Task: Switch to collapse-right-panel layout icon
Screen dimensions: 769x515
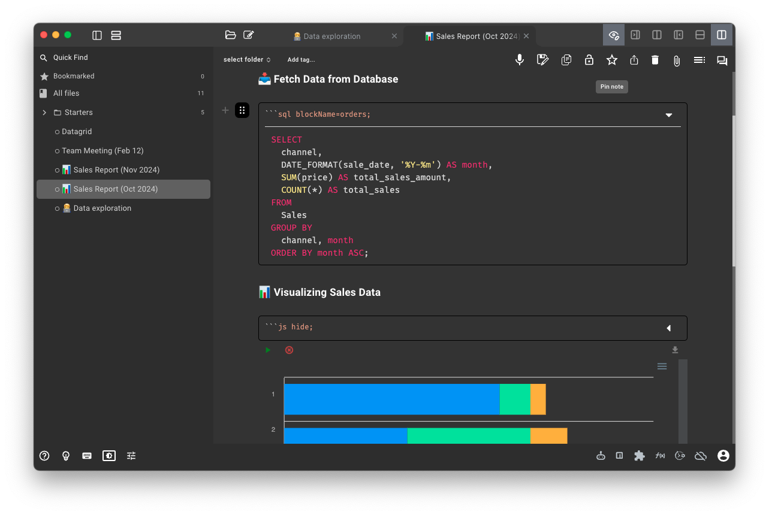Action: pos(635,35)
